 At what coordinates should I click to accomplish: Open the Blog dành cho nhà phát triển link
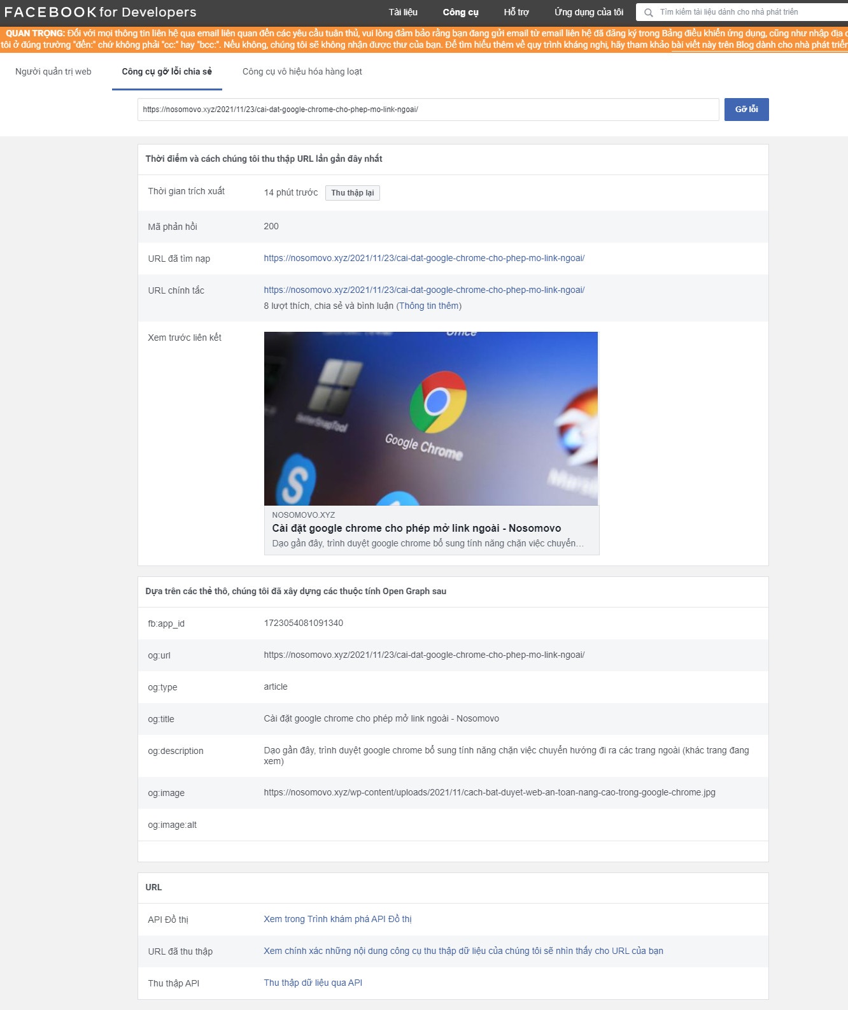click(759, 45)
